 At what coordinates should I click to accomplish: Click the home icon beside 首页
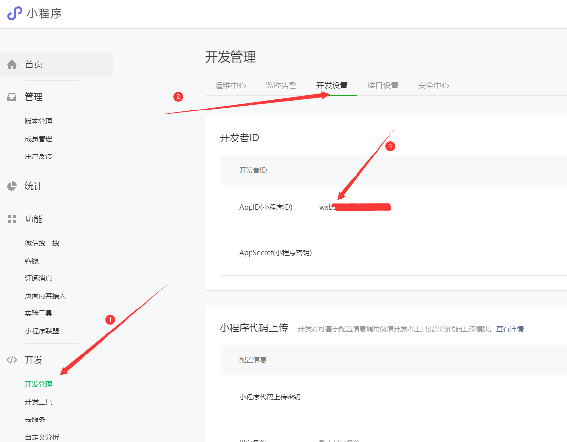point(12,65)
